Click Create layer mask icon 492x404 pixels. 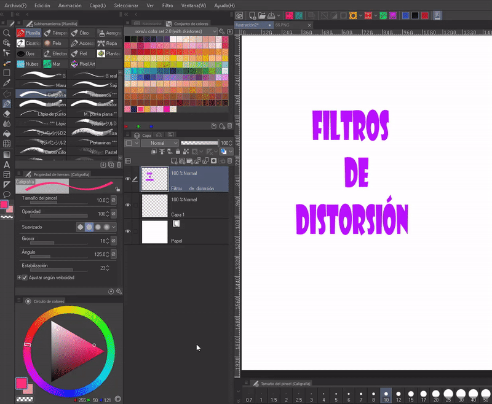213,161
